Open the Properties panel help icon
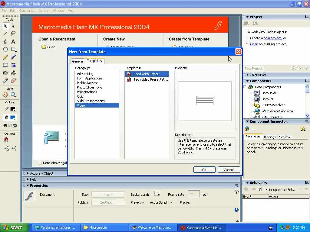The image size is (310, 232). click(236, 192)
